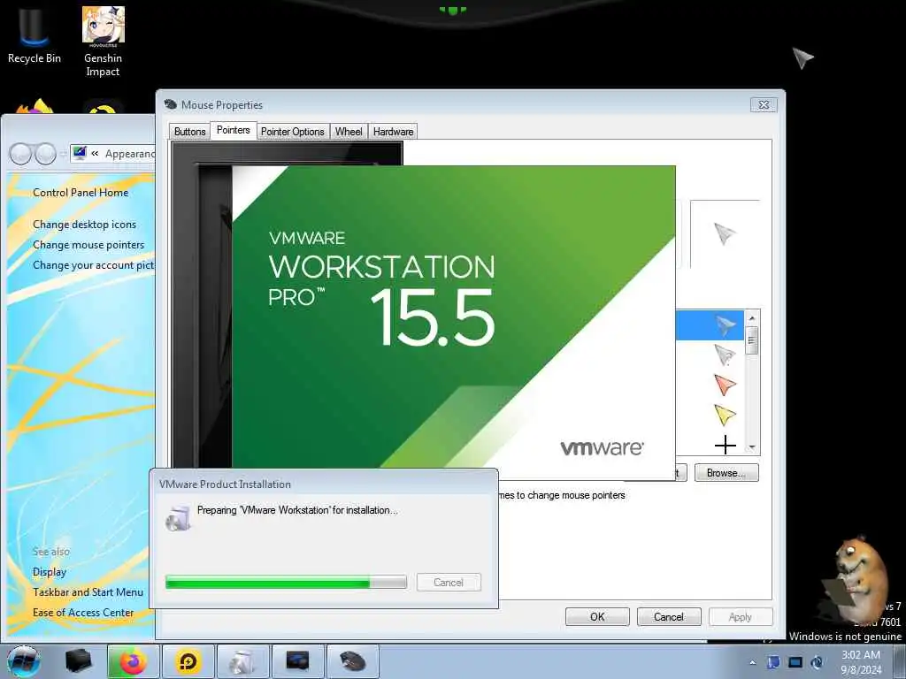Click the yellow round taskbar icon
Image resolution: width=906 pixels, height=679 pixels.
[x=188, y=661]
